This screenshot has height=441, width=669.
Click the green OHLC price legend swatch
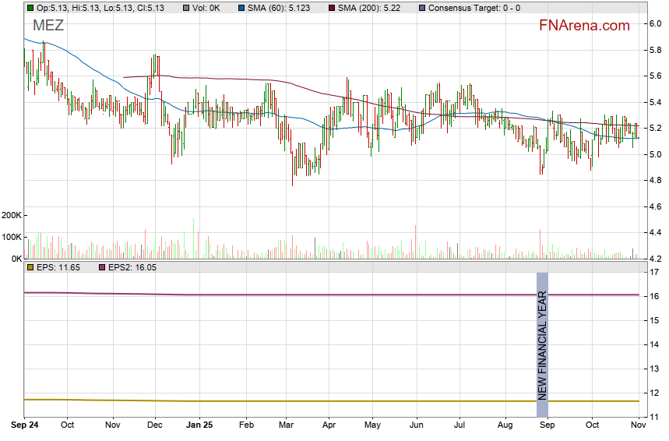[x=30, y=8]
